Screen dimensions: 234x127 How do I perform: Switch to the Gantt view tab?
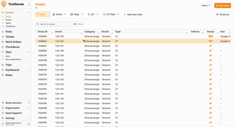59,14
